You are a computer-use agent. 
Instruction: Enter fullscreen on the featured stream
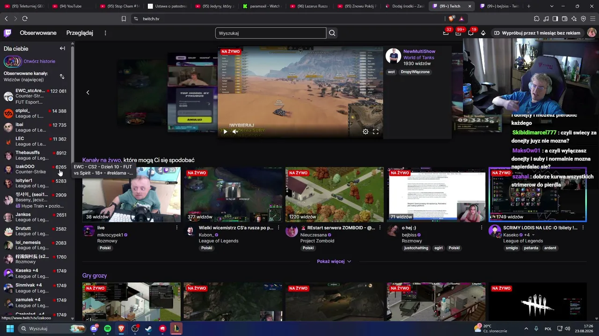pyautogui.click(x=375, y=132)
